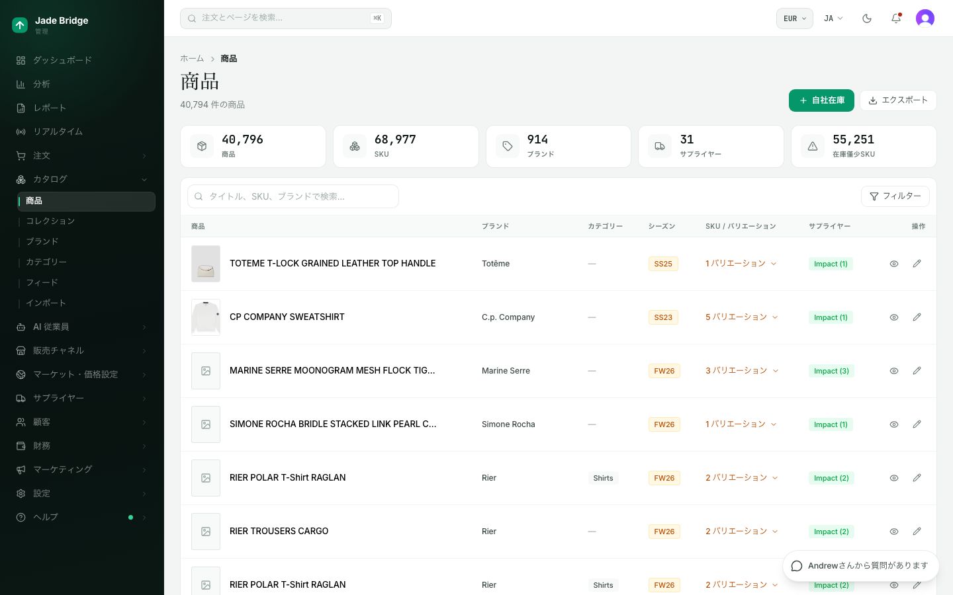
Task: Click the 在庫僅少SKU warning icon card
Action: (x=813, y=146)
